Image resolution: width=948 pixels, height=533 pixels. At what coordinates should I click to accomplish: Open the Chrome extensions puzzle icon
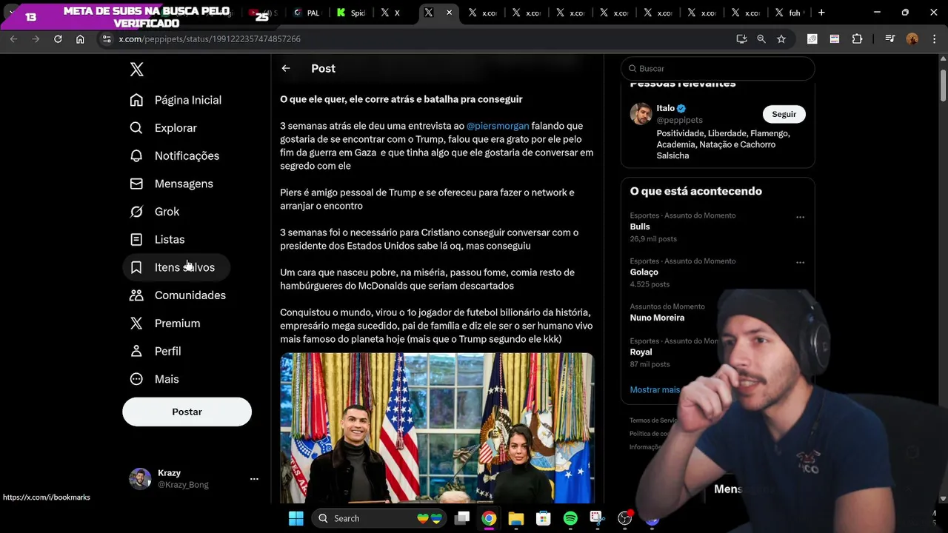pos(857,39)
